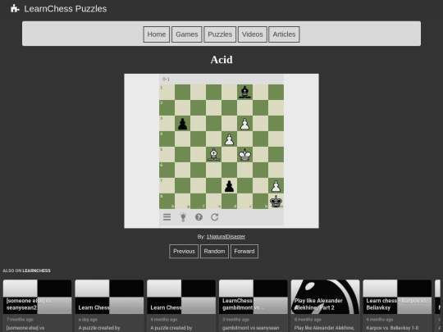Open 'Play like Alexander Alekhine, Part 2' card
The height and width of the screenshot is (332, 443).
point(325,306)
